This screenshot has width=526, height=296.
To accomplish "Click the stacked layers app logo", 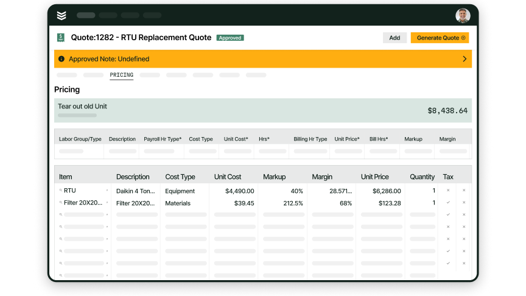I will [x=61, y=15].
